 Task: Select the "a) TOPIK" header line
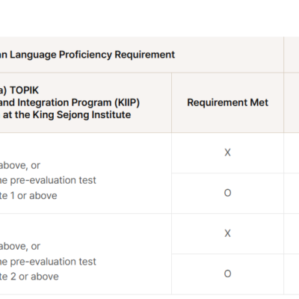click(19, 90)
